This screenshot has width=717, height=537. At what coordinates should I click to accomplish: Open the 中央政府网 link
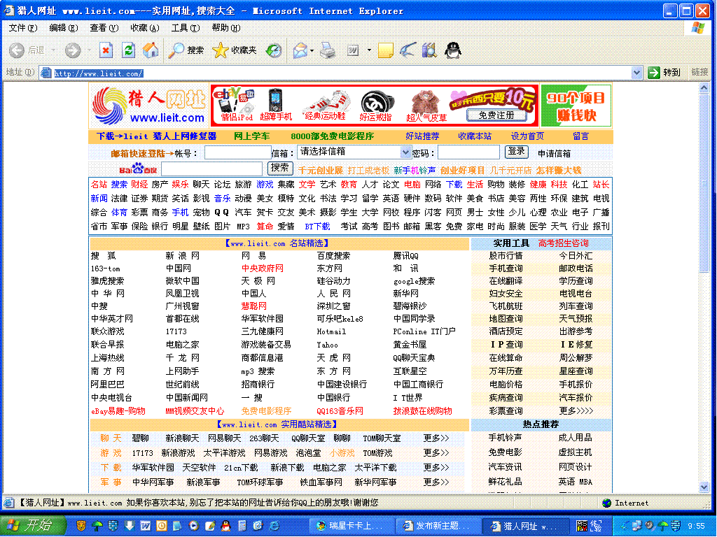263,268
